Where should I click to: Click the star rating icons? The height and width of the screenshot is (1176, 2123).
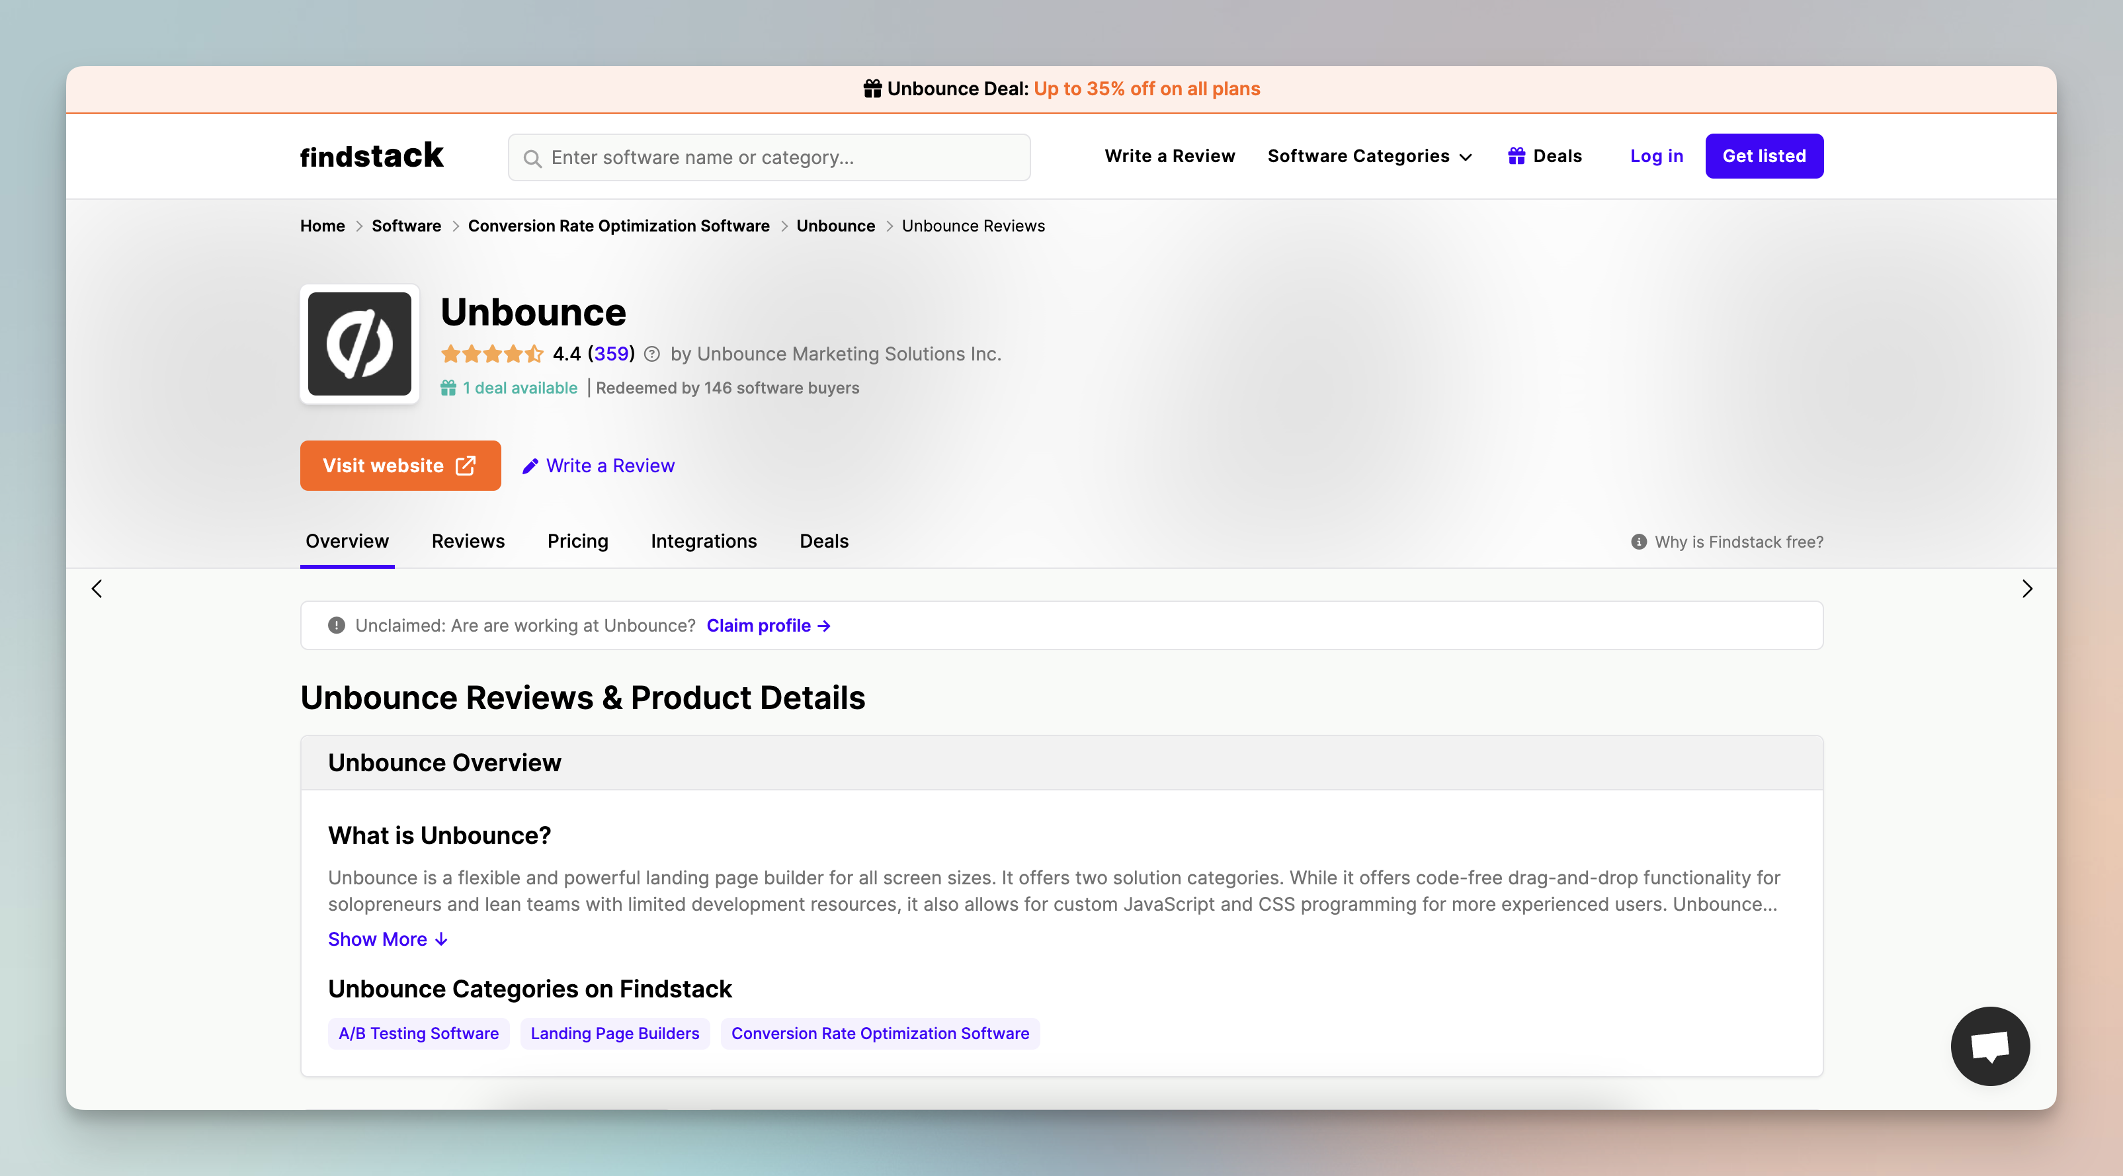click(492, 355)
